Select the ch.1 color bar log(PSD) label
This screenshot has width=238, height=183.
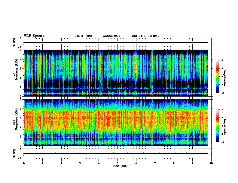coord(225,78)
